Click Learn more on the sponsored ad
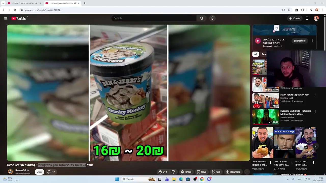The image size is (326, 183). 300,41
